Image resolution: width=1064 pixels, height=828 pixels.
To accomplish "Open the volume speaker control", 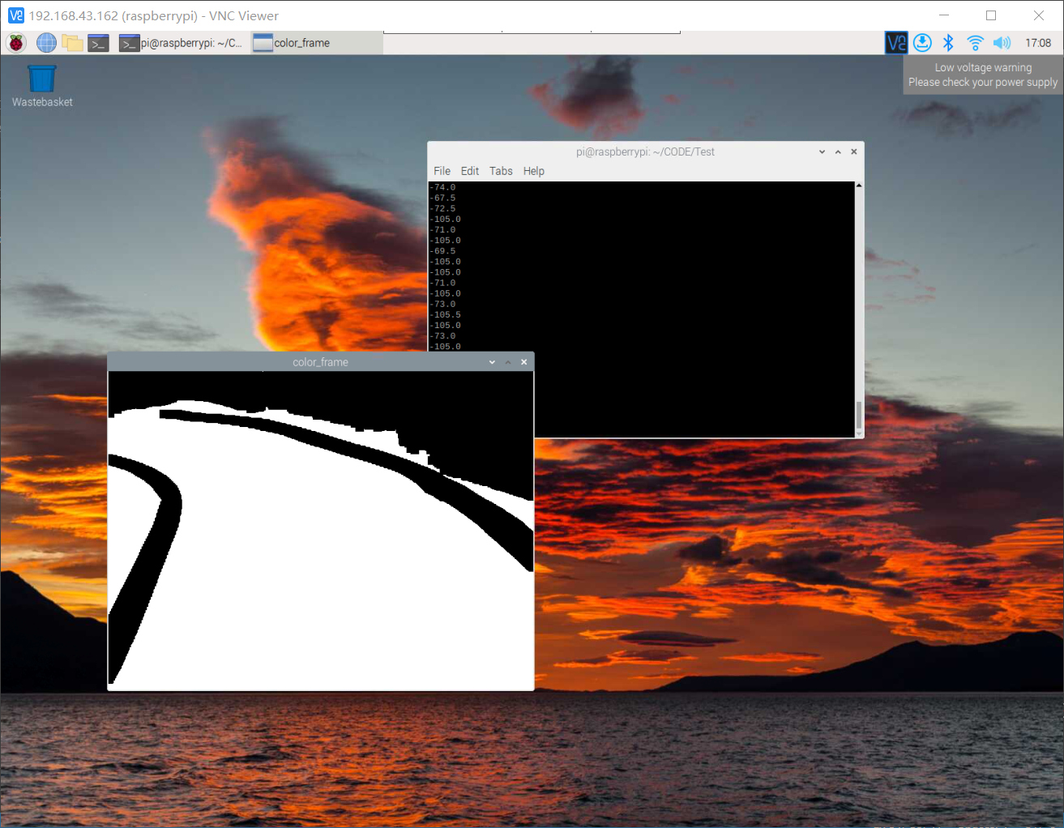I will click(1002, 43).
